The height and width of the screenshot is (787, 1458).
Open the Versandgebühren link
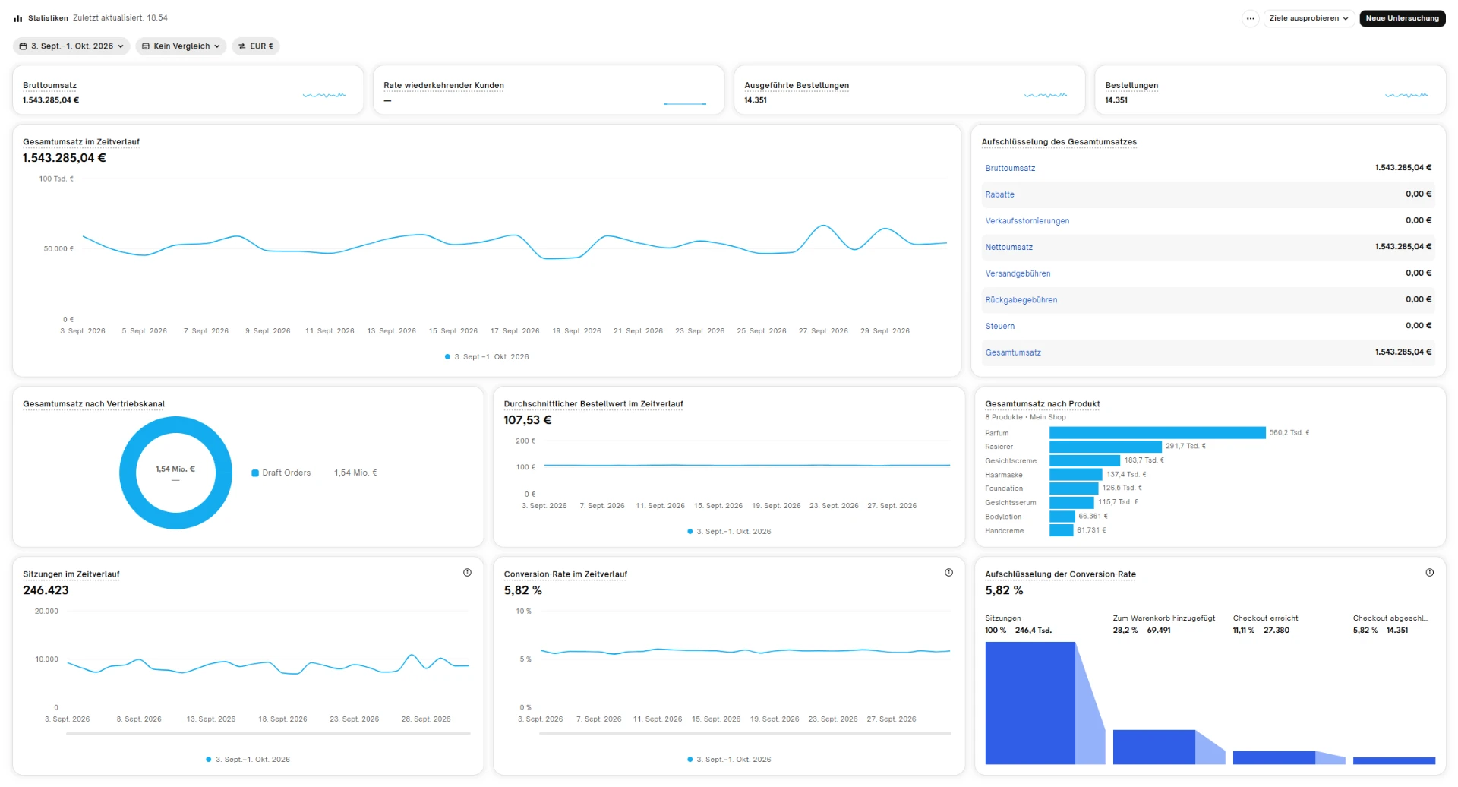click(1018, 273)
